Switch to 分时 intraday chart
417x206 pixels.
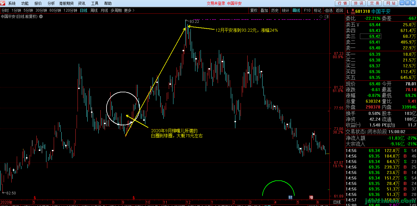click(5, 10)
